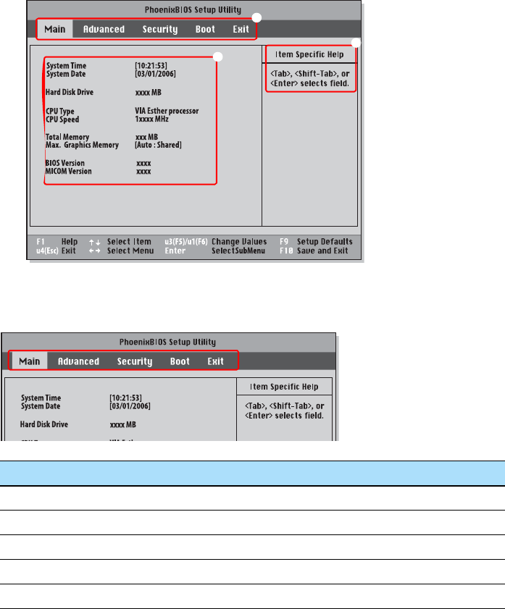Click System Date value [03/01/2006] in lower screen
Image resolution: width=505 pixels, height=609 pixels.
(130, 406)
